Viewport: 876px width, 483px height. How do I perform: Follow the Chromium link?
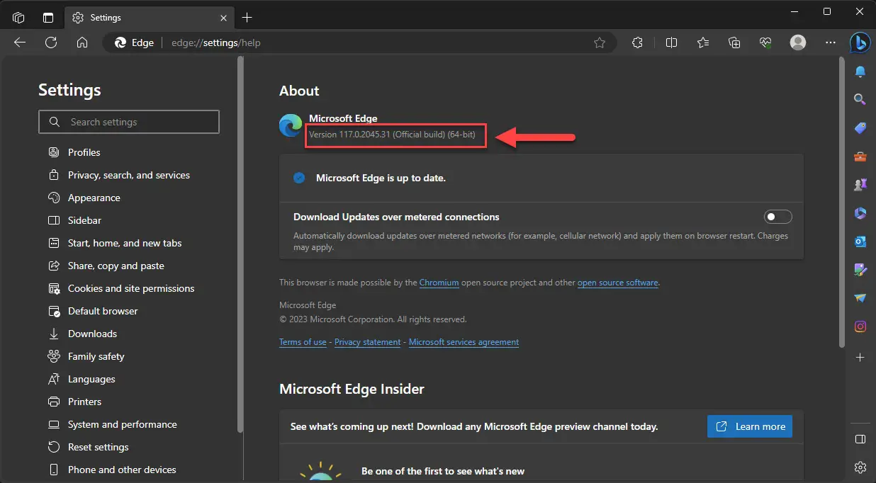(439, 283)
